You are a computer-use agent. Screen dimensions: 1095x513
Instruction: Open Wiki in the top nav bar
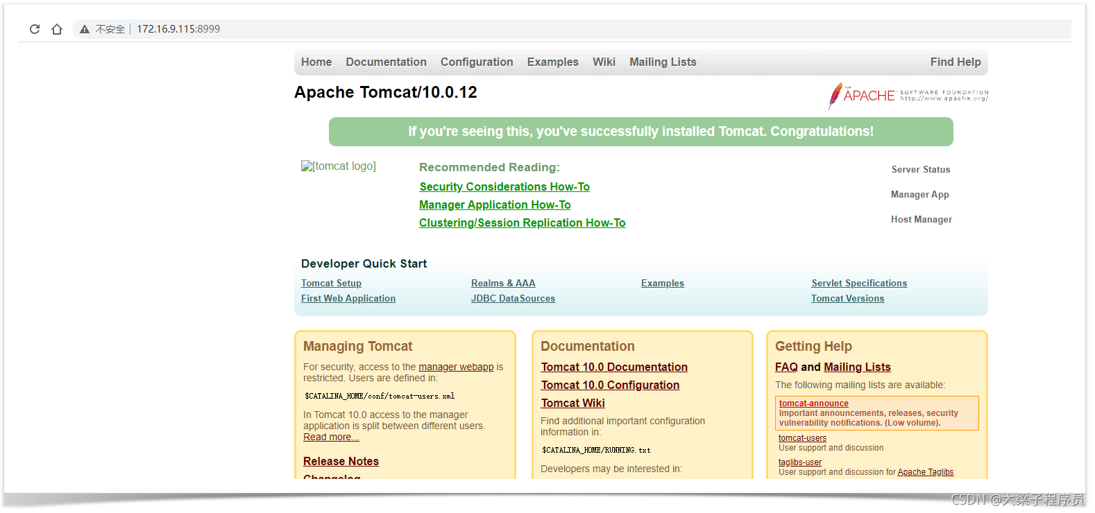[x=604, y=62]
